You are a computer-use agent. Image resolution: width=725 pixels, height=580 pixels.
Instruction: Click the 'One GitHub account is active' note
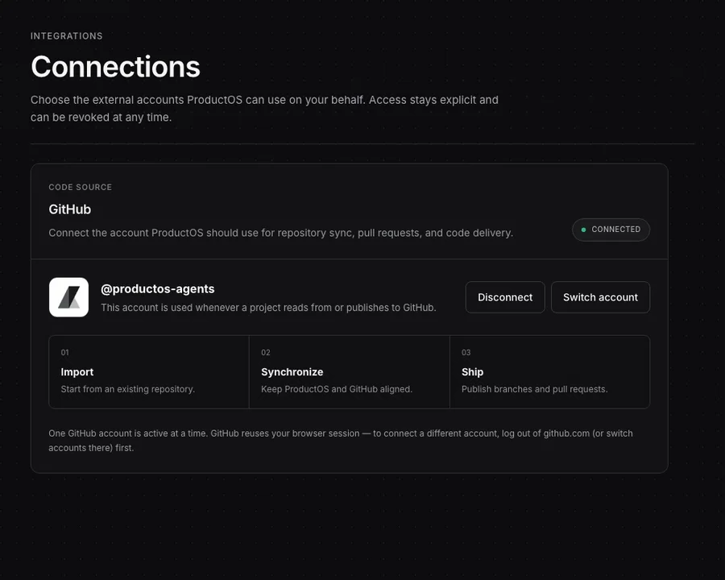[x=341, y=441]
